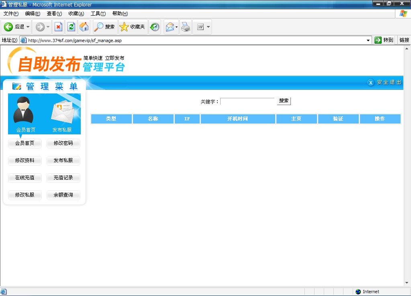The image size is (411, 296).
Task: Click the 修改密码 sidebar button
Action: point(63,143)
